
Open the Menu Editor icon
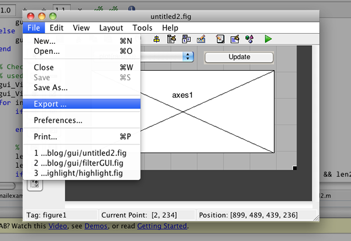(x=171, y=39)
